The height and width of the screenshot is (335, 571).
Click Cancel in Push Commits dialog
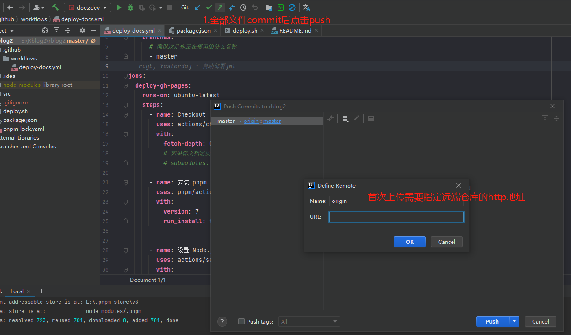coord(540,321)
